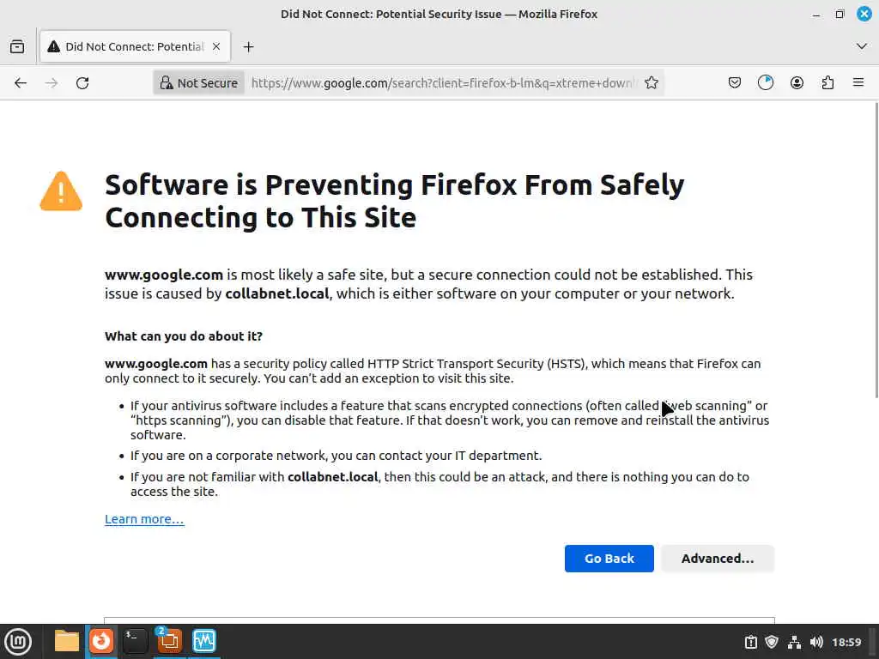Open the System Monitor taskbar icon
This screenshot has height=659, width=879.
coord(204,641)
